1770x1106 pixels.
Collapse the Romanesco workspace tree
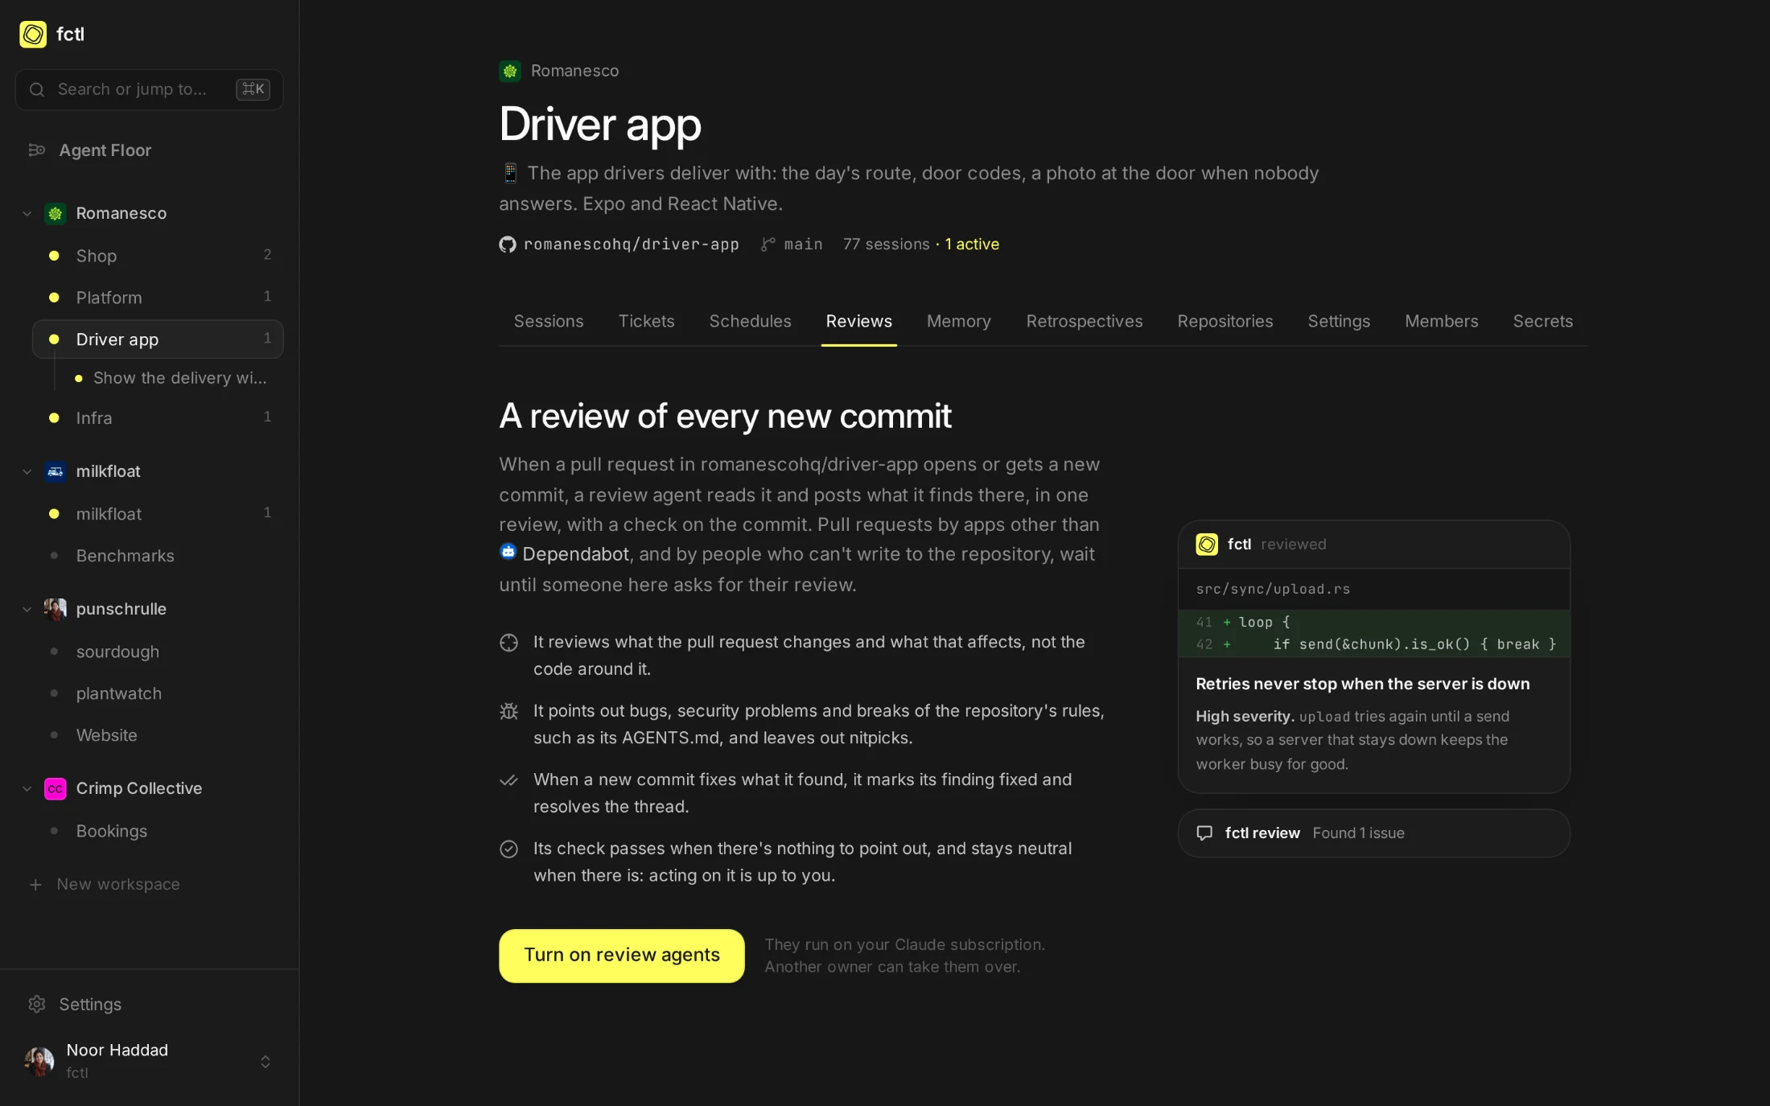27,214
